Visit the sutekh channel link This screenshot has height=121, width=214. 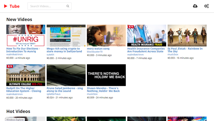pos(50,55)
